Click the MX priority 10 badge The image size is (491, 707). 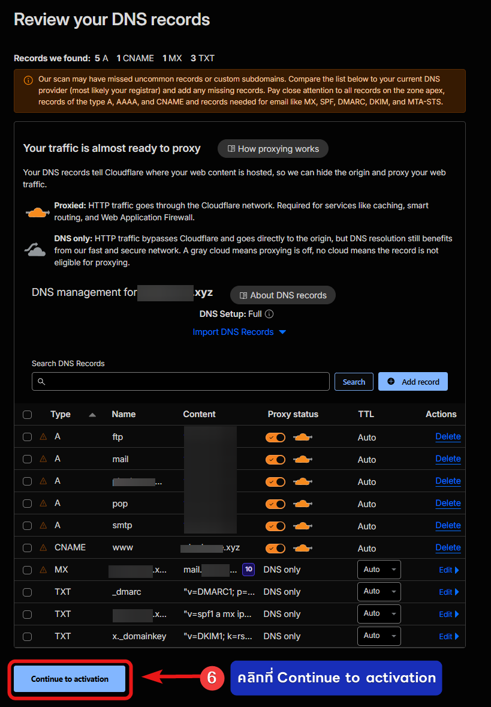[x=249, y=570]
